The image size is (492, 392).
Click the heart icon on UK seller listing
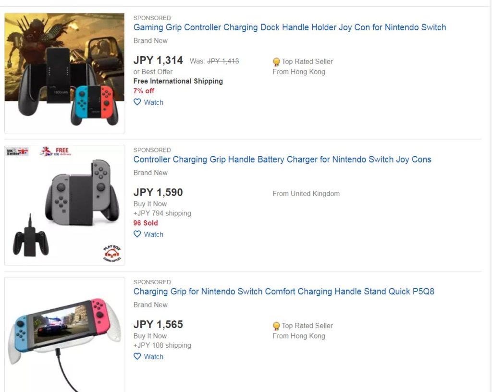pyautogui.click(x=137, y=234)
